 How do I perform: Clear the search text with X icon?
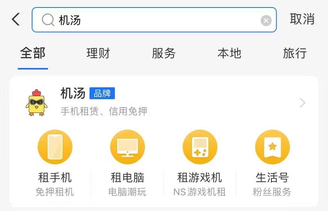(x=266, y=21)
